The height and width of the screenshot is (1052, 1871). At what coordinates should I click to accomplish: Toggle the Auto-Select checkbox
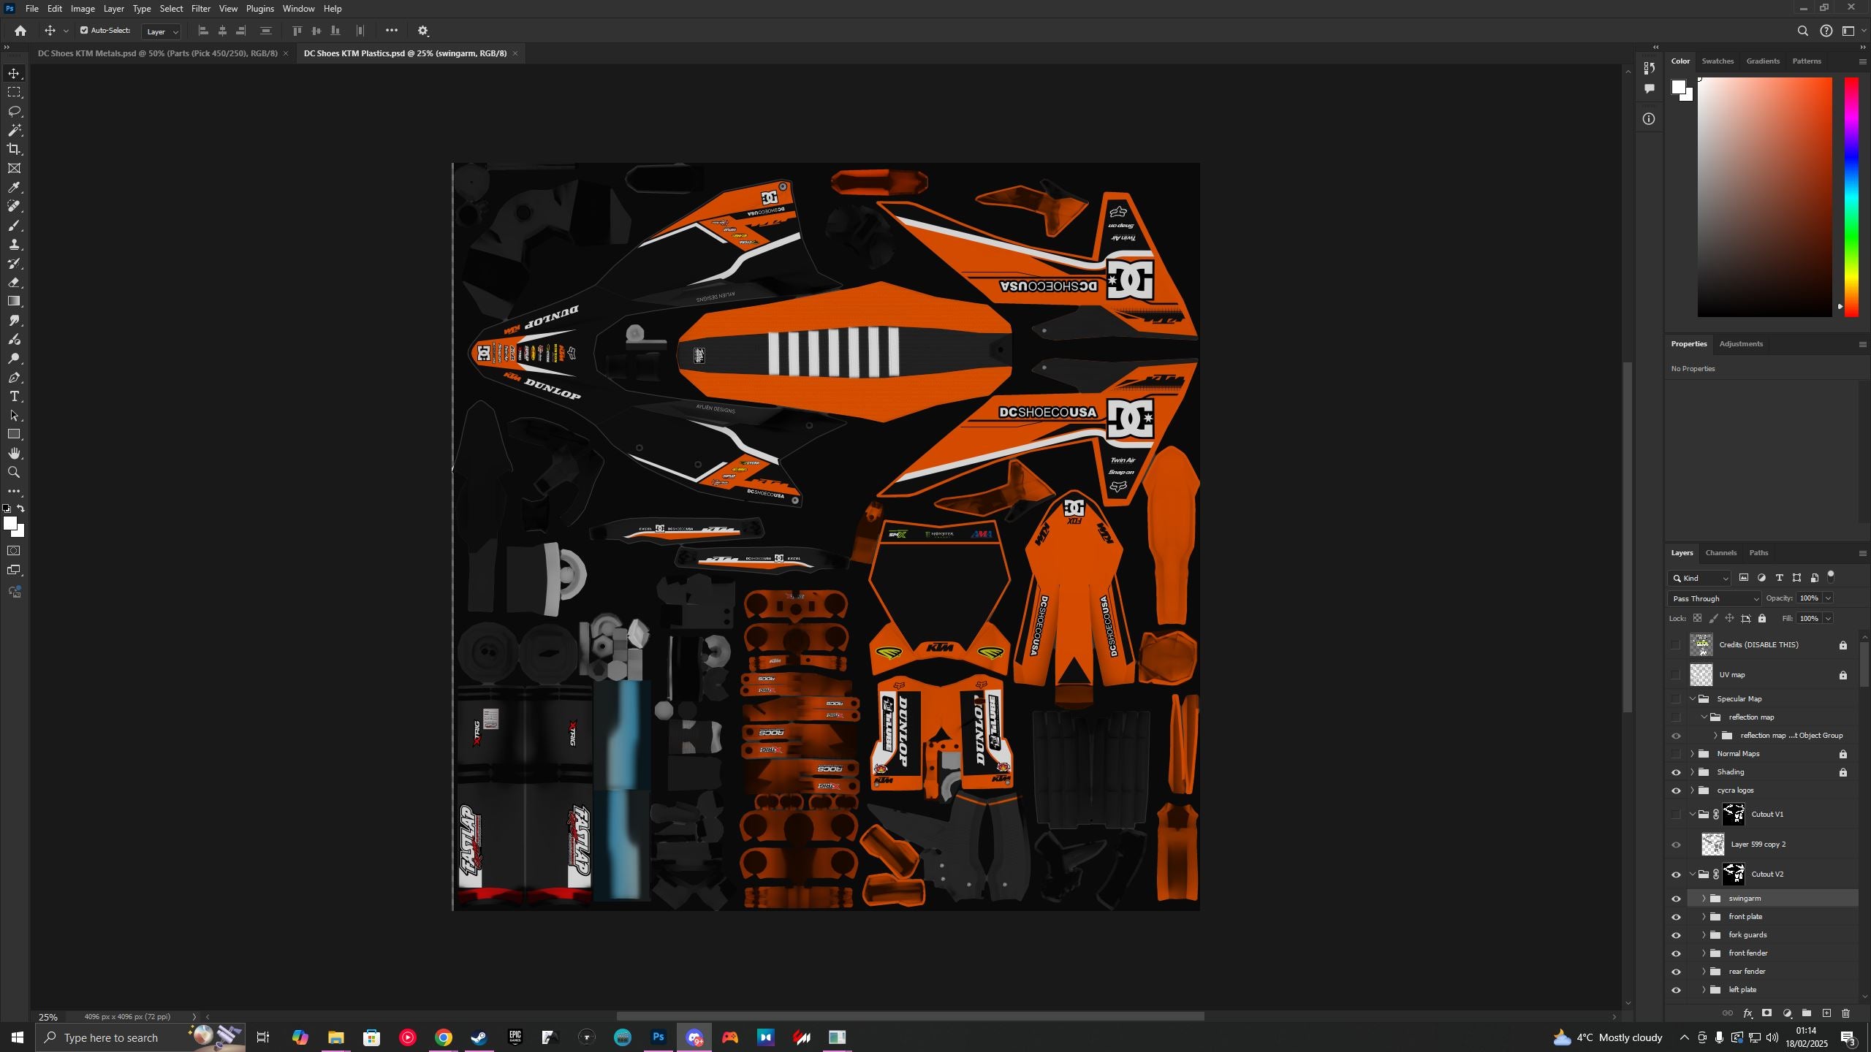tap(84, 30)
